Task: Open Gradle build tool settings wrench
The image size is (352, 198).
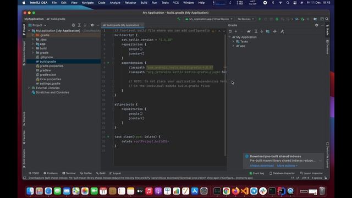Action: click(x=282, y=31)
